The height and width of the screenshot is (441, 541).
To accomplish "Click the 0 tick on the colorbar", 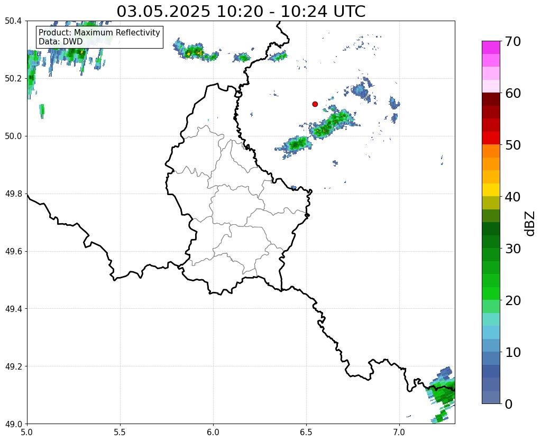I will (509, 404).
